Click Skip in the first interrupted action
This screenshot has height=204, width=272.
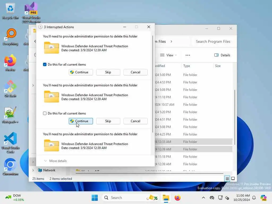108,72
